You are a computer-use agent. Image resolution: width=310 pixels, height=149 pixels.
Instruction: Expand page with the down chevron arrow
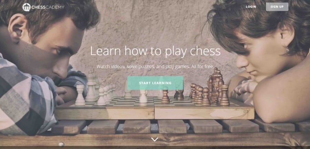[154, 139]
